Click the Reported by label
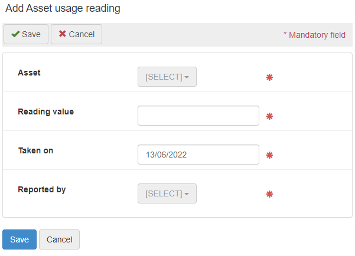The width and height of the screenshot is (355, 256). tap(41, 189)
